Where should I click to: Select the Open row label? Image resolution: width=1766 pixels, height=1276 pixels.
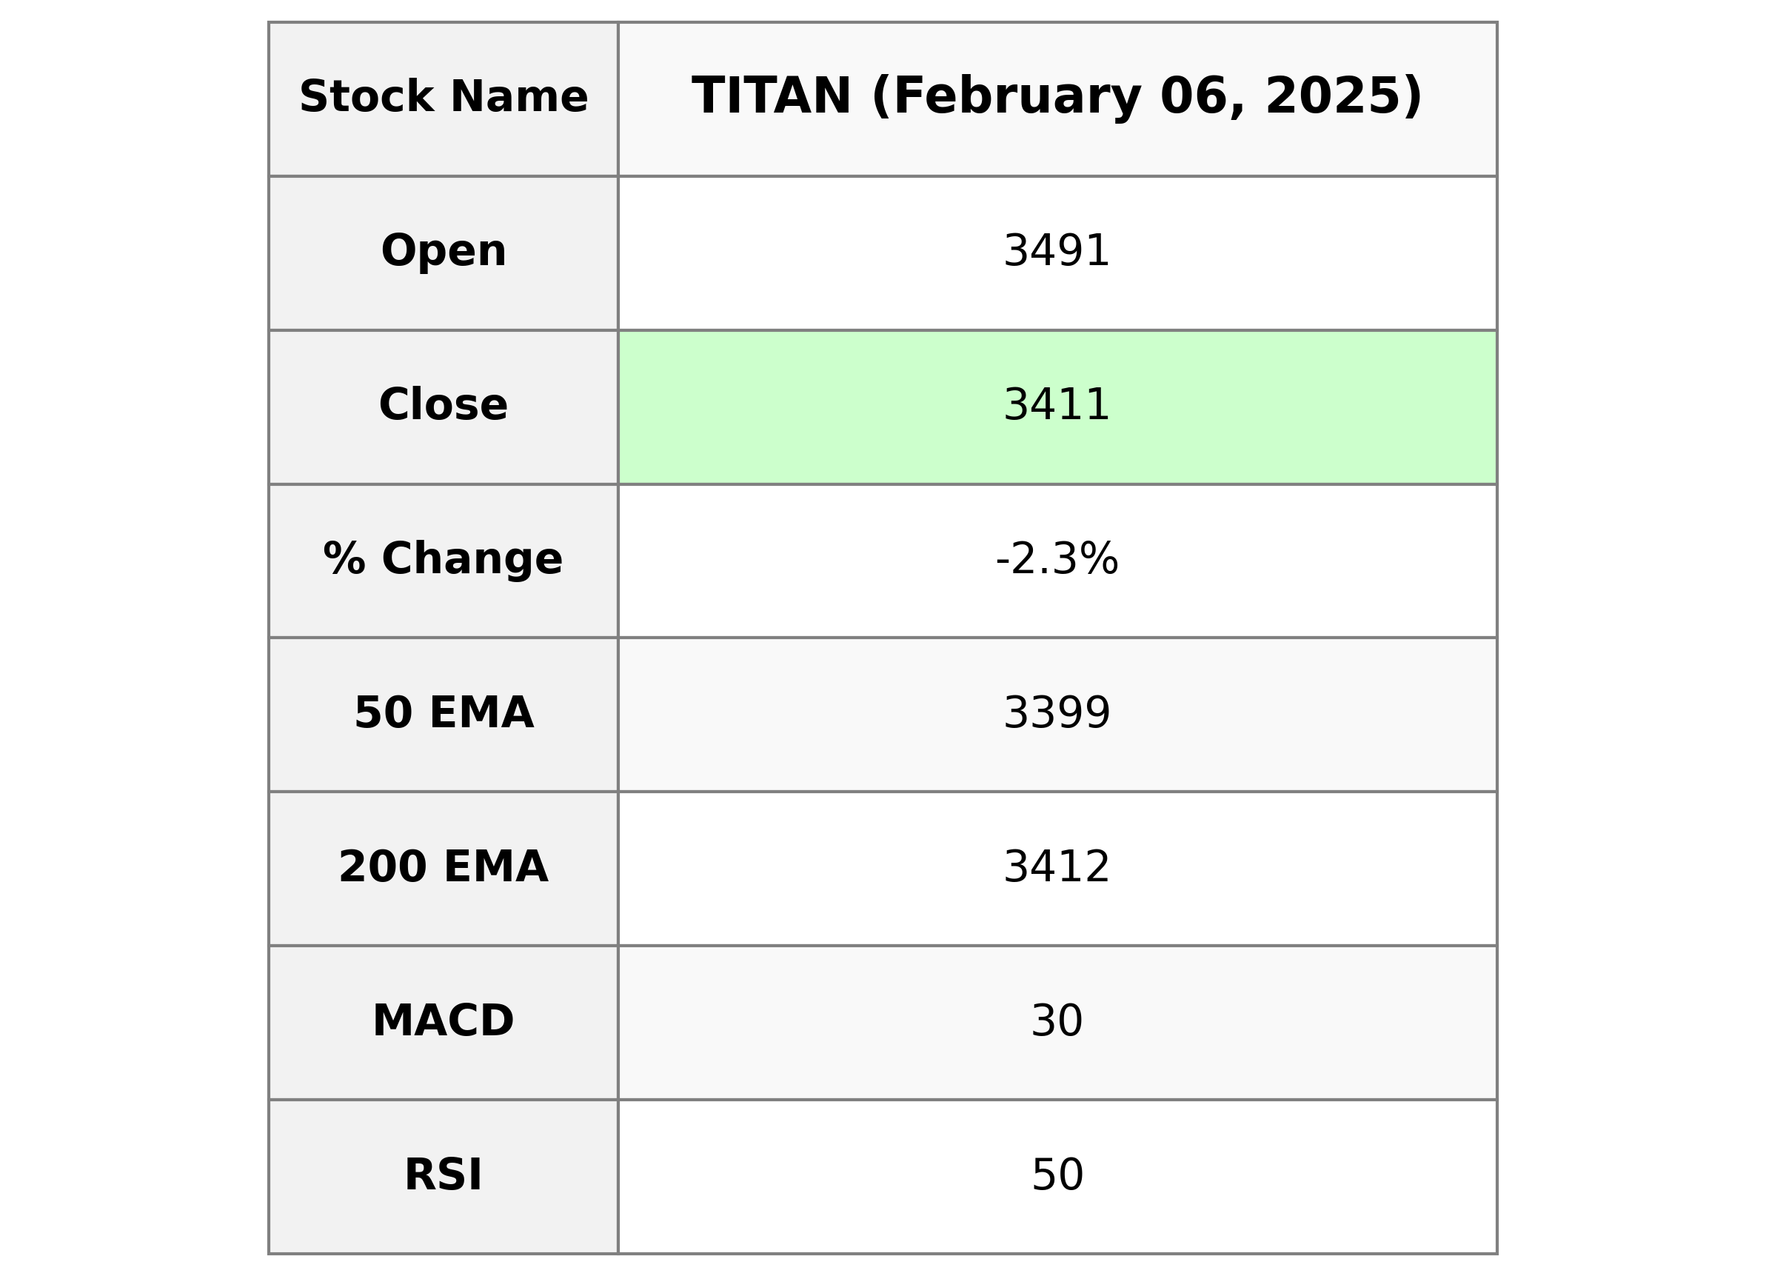click(444, 252)
